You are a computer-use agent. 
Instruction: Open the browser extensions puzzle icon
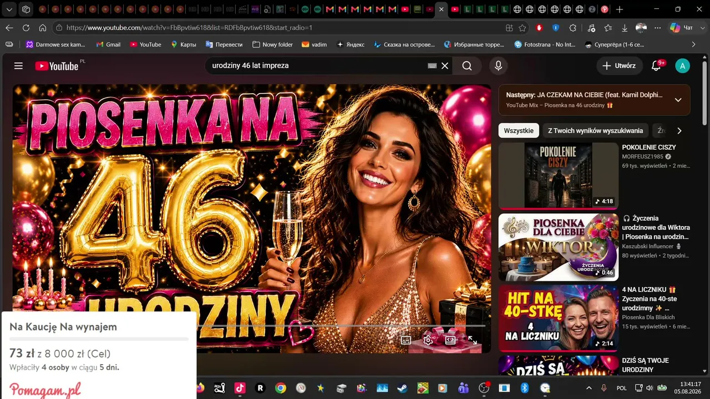click(x=573, y=28)
